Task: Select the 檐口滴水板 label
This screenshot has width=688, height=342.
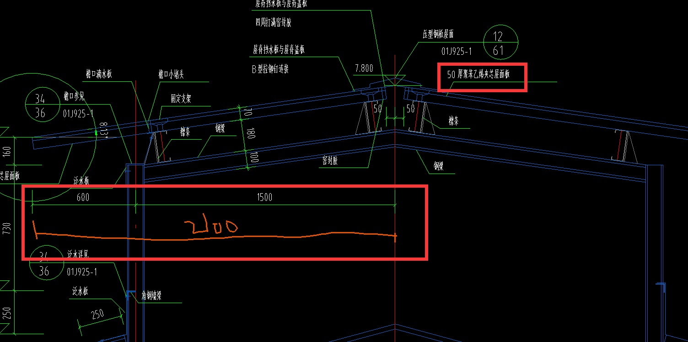Action: 99,74
